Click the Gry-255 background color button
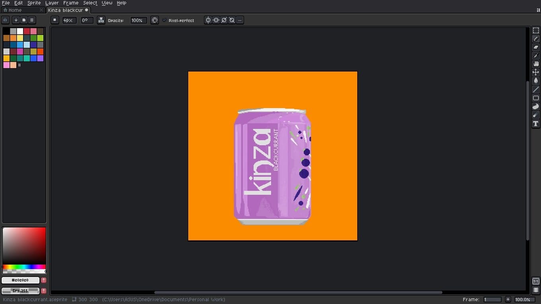This screenshot has width=541, height=304. 20,291
